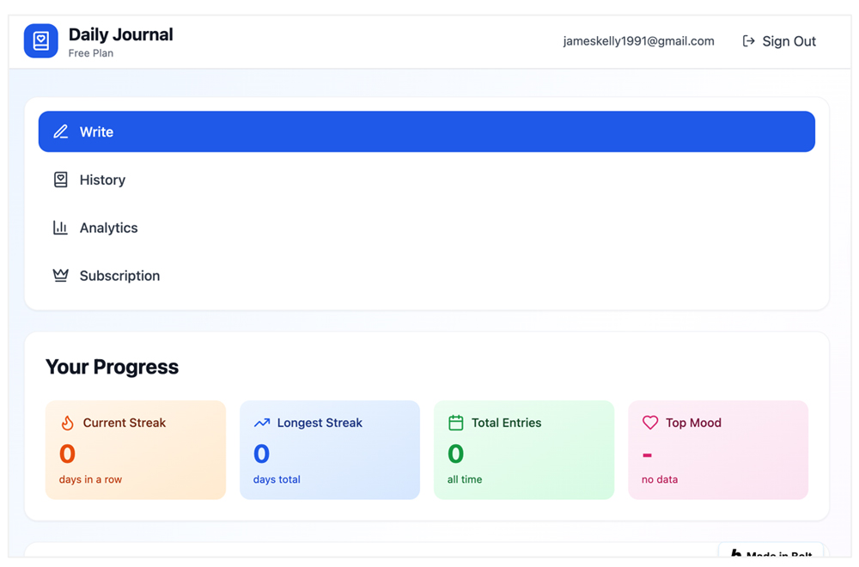Viewport: 859px width, 567px height.
Task: Select the Current Streak card
Action: tap(136, 450)
